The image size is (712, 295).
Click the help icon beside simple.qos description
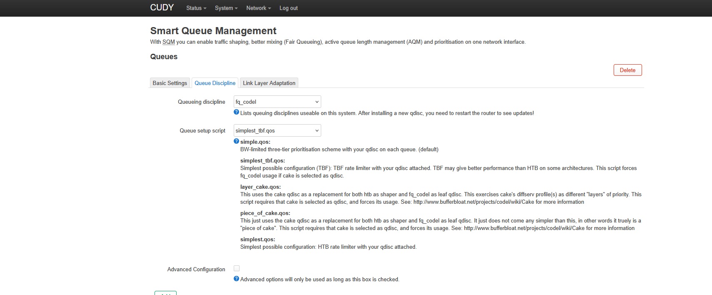[236, 141]
